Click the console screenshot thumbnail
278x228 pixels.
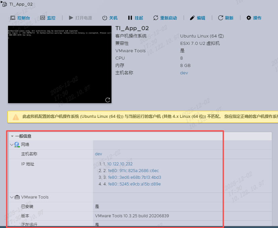coord(60,65)
